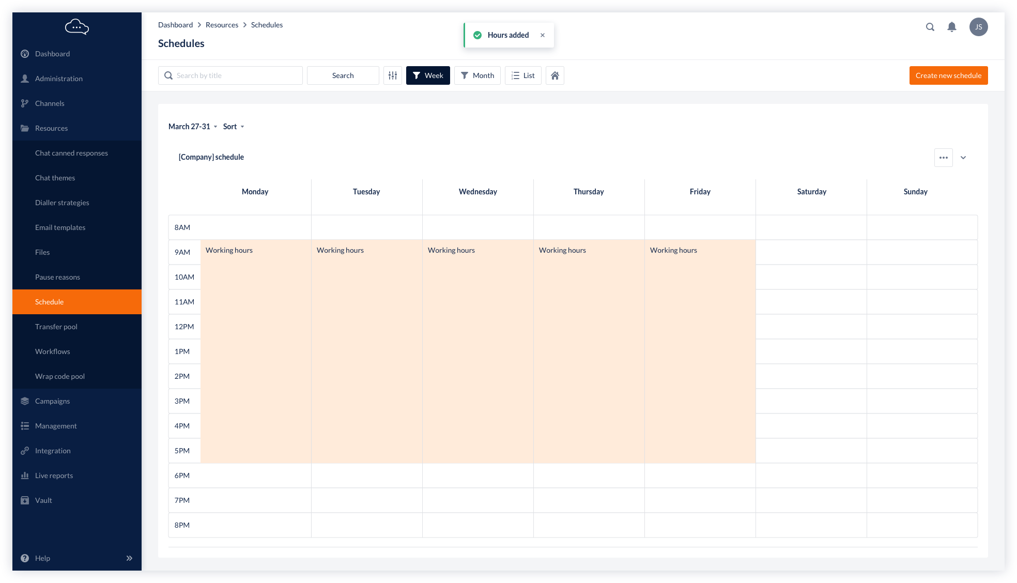
Task: Click the filter sliders icon
Action: (393, 75)
